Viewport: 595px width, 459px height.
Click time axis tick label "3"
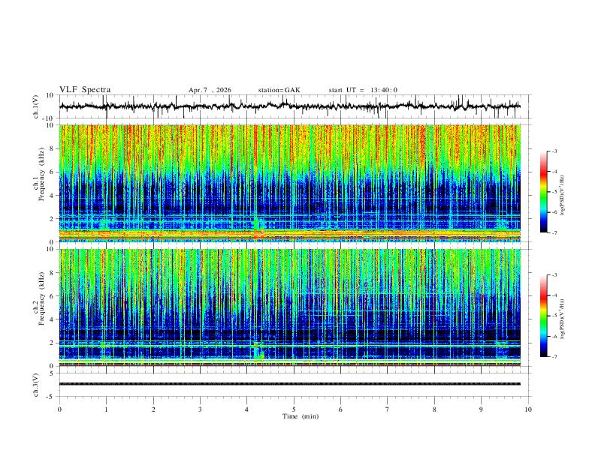pos(200,409)
